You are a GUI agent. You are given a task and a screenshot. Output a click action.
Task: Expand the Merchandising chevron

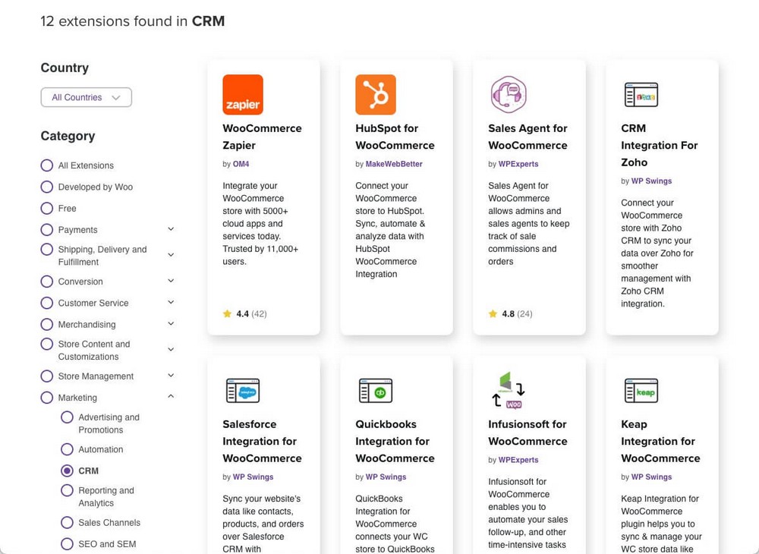point(171,324)
